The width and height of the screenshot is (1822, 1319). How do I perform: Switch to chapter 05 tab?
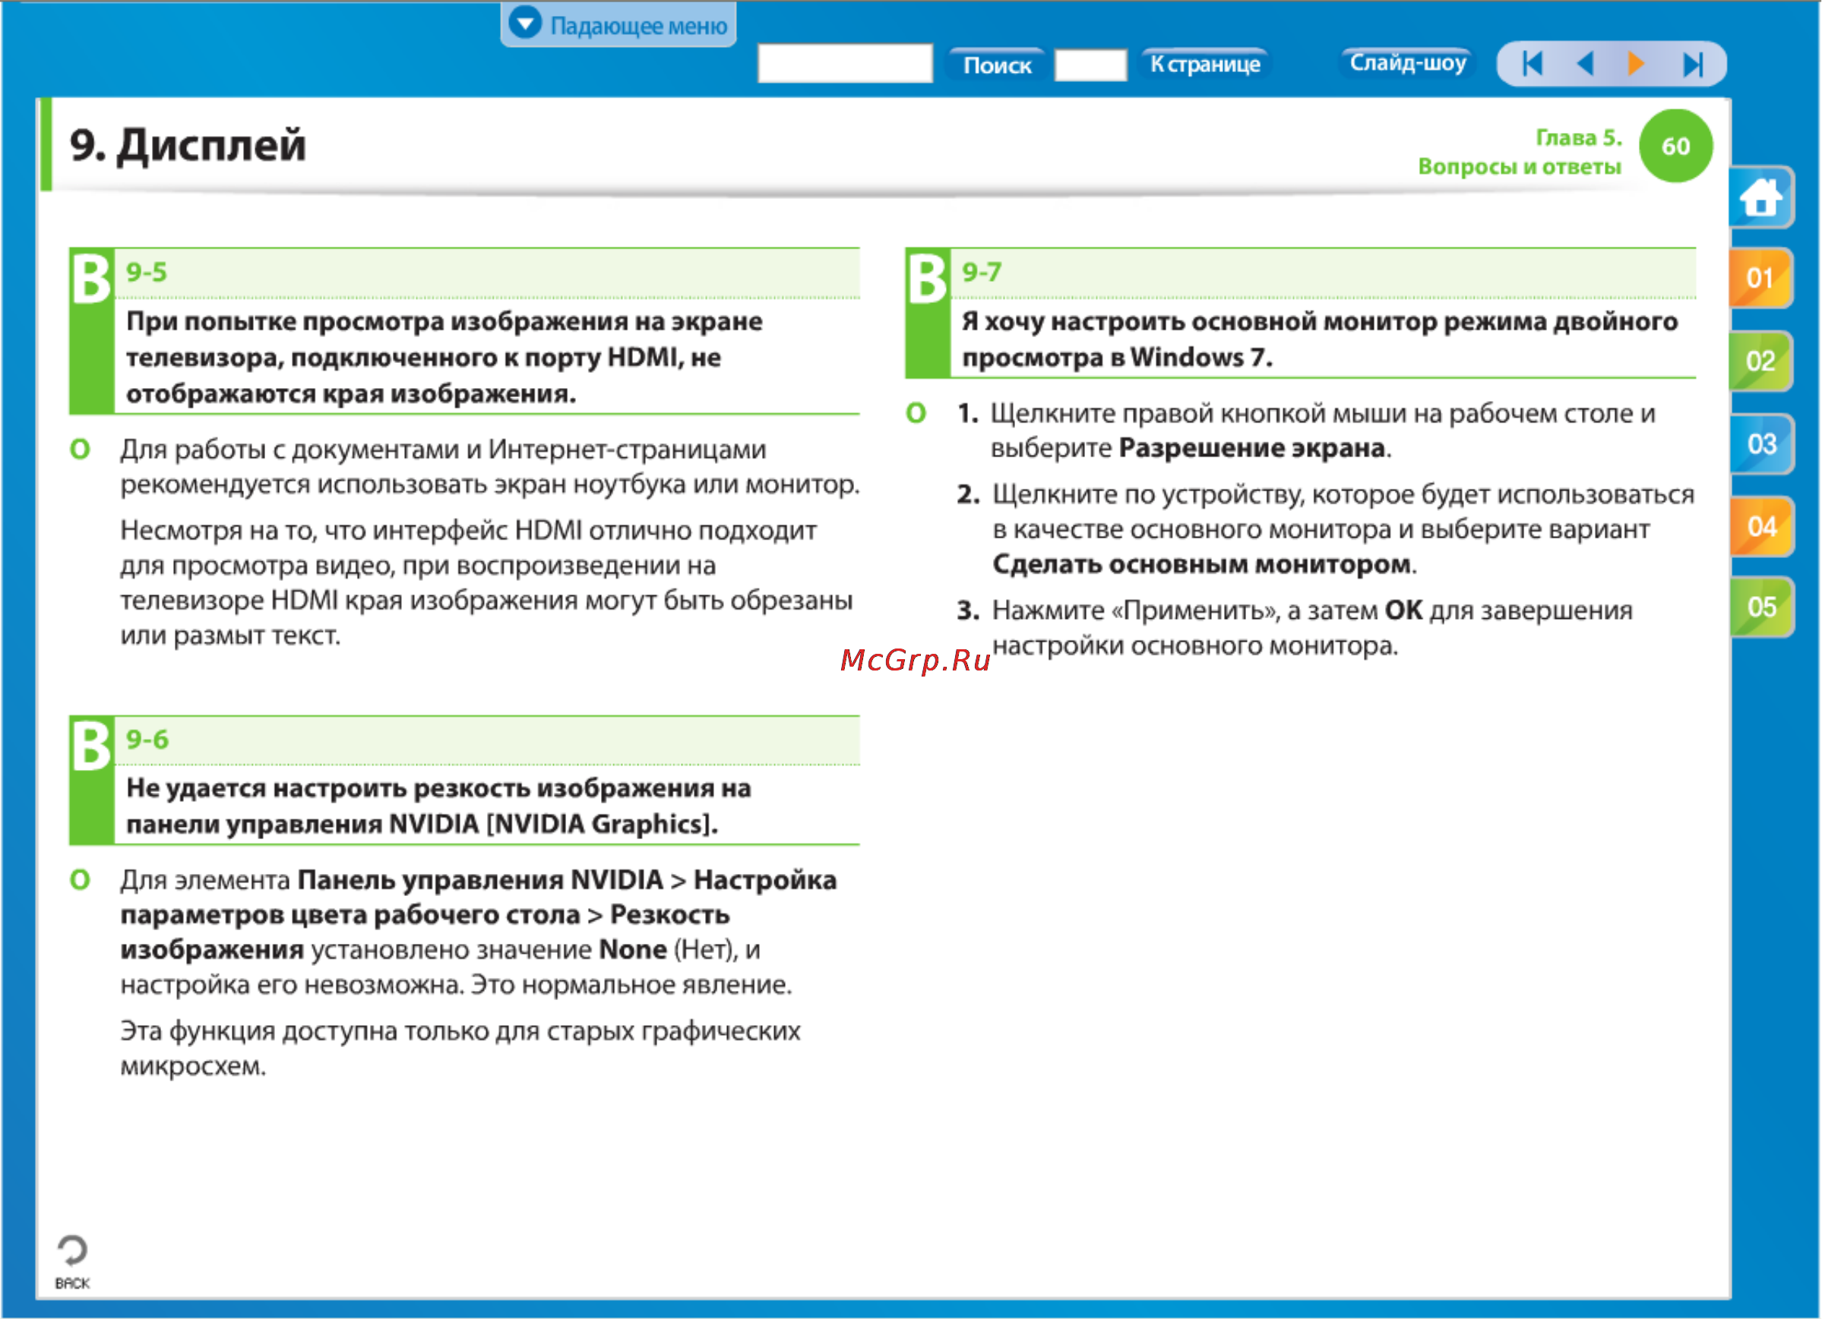(x=1761, y=607)
